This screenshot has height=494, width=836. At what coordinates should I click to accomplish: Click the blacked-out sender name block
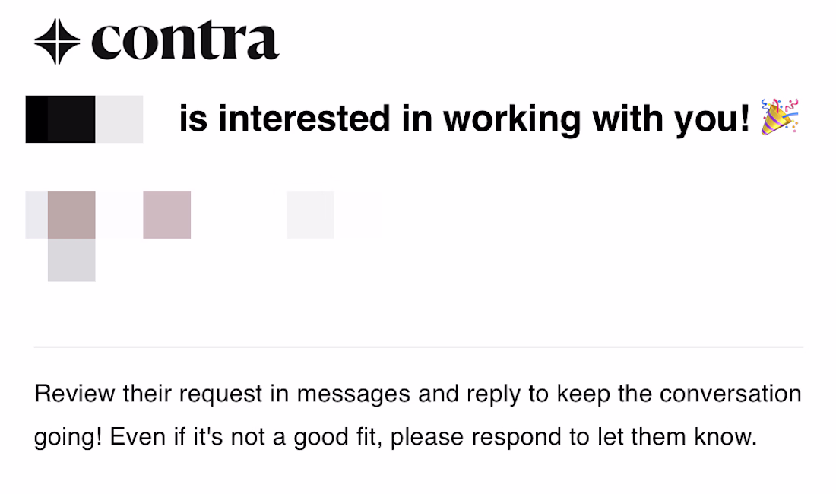(60, 119)
